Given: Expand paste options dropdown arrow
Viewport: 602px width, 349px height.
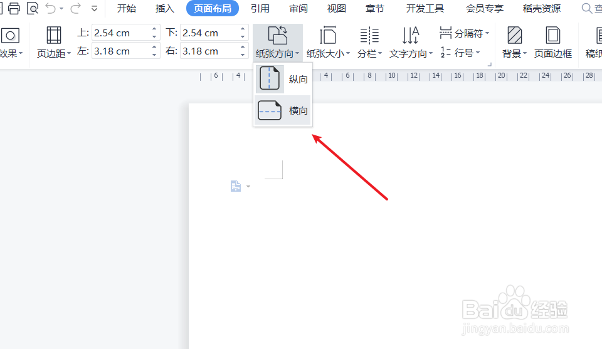Looking at the screenshot, I should click(x=248, y=186).
